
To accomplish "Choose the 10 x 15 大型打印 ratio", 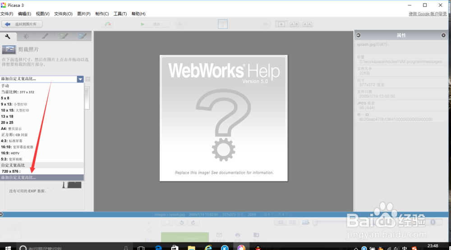I will (42, 110).
